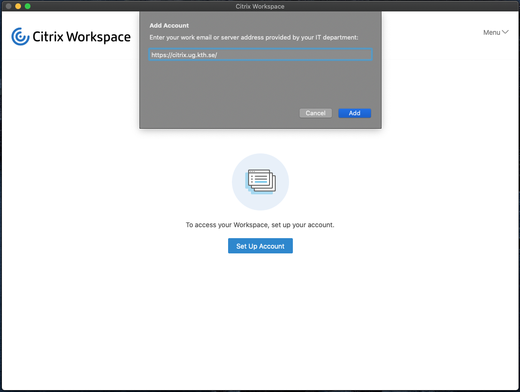The width and height of the screenshot is (520, 392).
Task: Click the Citrix Workspace title bar text
Action: click(x=260, y=6)
